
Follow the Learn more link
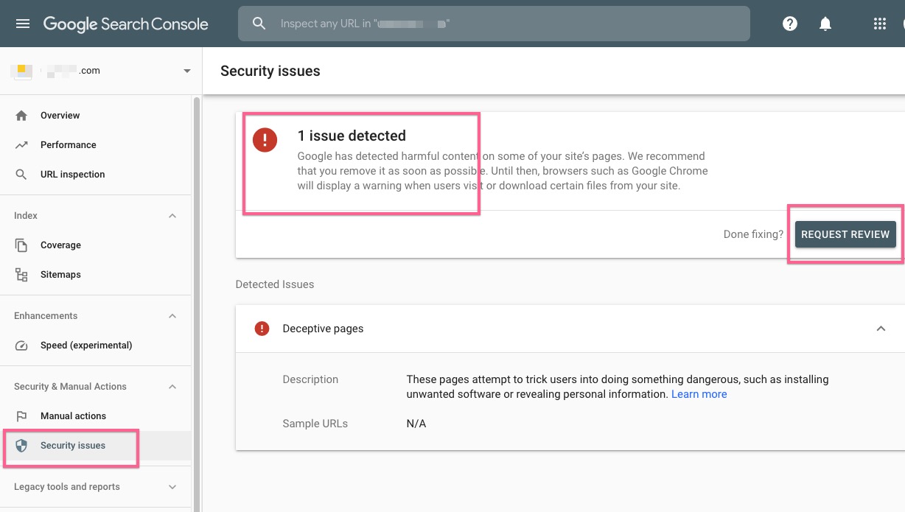[x=699, y=394]
